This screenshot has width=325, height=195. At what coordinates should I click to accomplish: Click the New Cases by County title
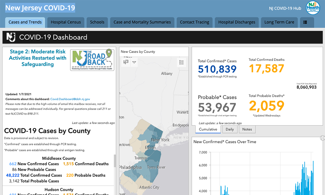point(138,52)
